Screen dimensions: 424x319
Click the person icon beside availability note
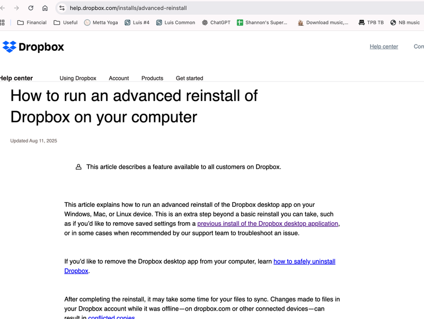[x=78, y=167]
